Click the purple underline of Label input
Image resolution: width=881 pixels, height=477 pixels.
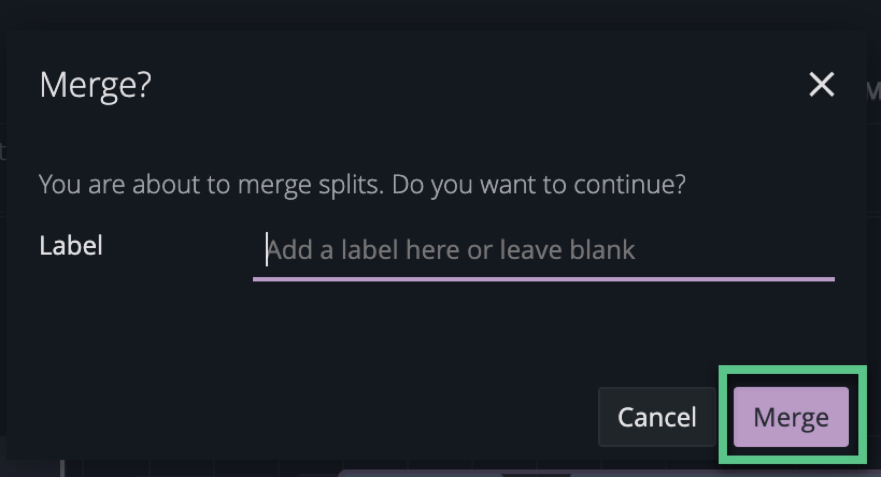pyautogui.click(x=543, y=279)
